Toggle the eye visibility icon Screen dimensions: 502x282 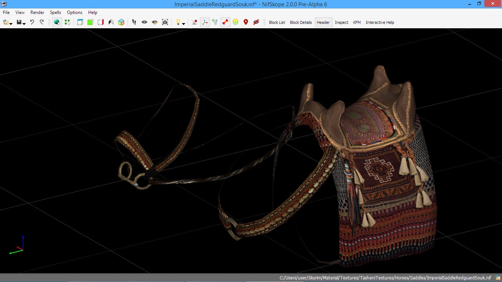tap(144, 22)
